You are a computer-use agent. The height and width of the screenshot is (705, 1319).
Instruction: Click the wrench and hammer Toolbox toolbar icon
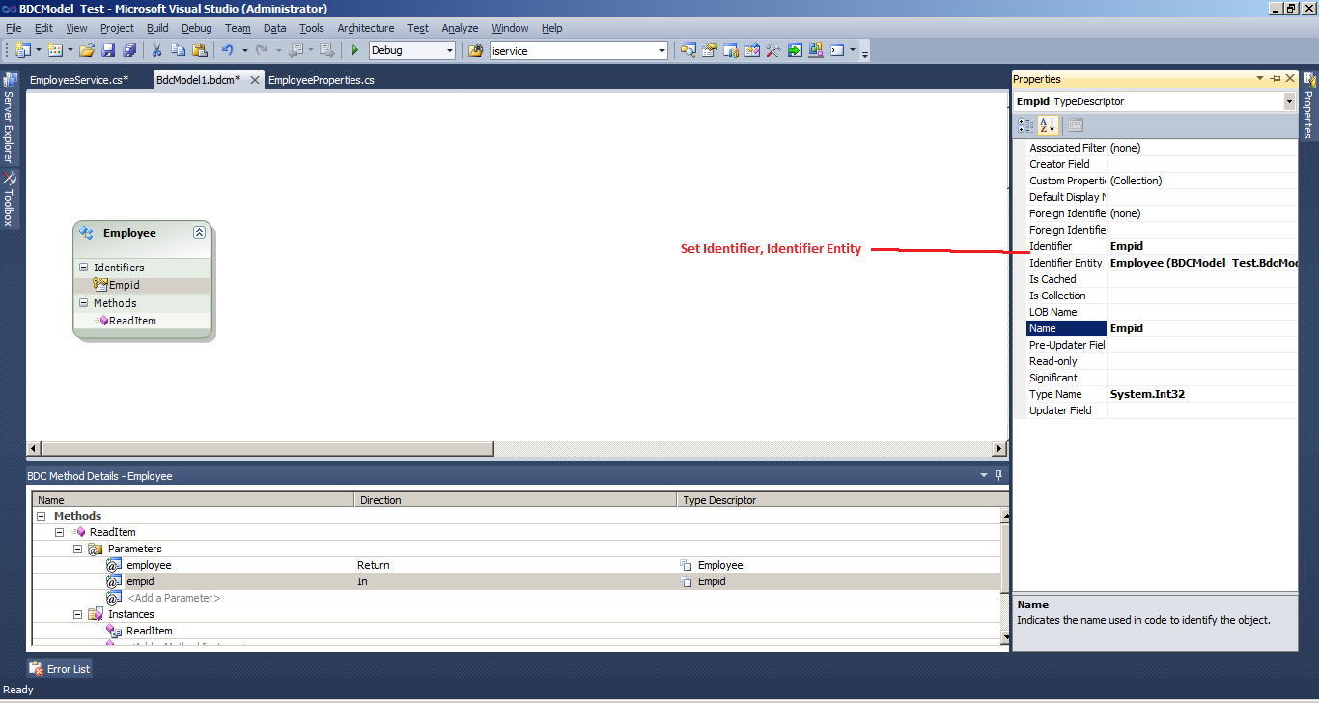click(x=773, y=50)
